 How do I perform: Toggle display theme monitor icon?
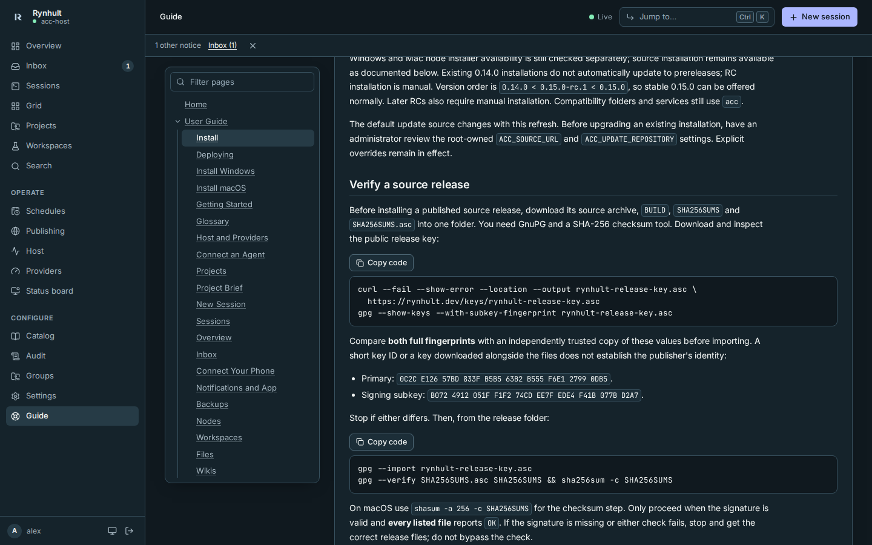(x=112, y=531)
